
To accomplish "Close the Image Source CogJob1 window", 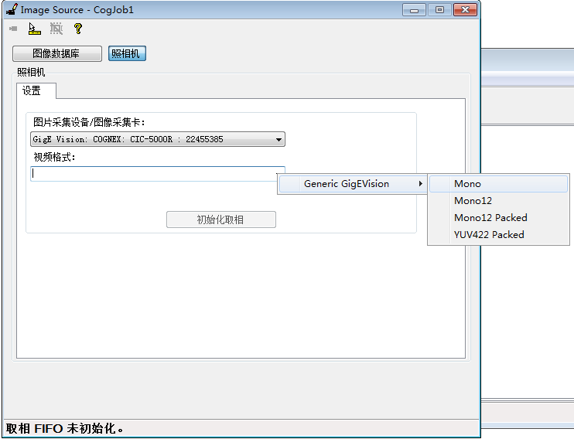I will (x=465, y=10).
